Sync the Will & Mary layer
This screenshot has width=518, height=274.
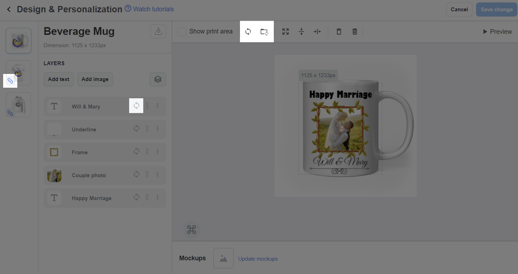click(136, 106)
